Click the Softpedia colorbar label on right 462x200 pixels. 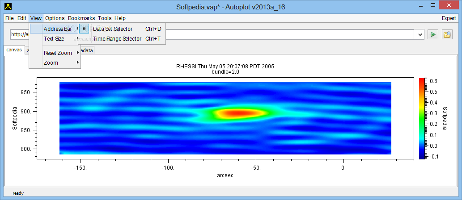pos(445,119)
